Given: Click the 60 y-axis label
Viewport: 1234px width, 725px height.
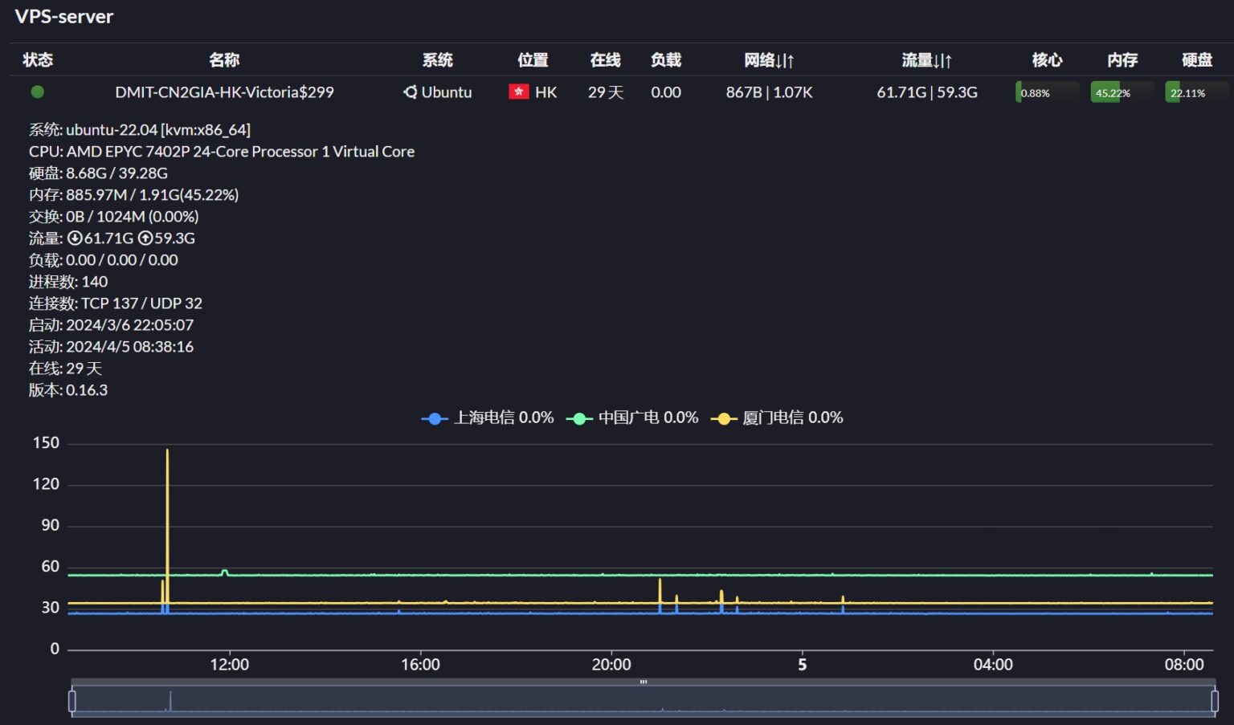Looking at the screenshot, I should (x=51, y=567).
